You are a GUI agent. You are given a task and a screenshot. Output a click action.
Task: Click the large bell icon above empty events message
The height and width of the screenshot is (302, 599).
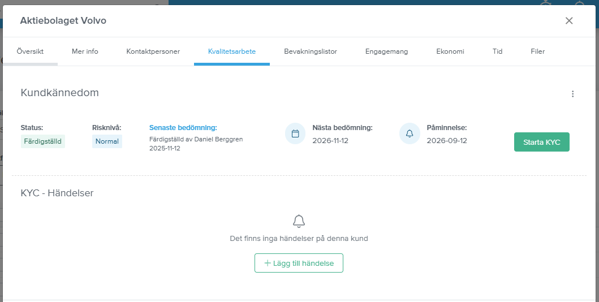pyautogui.click(x=299, y=221)
